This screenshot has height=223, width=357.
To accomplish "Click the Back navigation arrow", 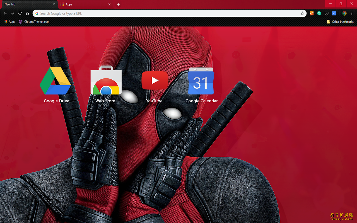I will coord(5,13).
